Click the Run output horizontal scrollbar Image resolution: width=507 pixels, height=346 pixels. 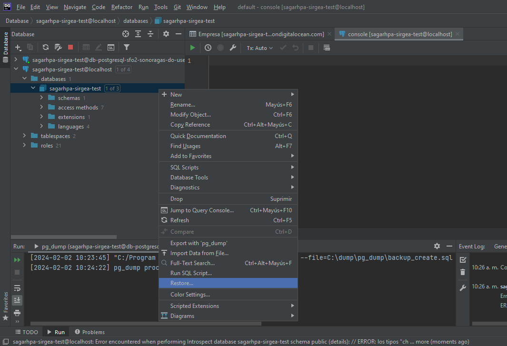[x=146, y=323]
